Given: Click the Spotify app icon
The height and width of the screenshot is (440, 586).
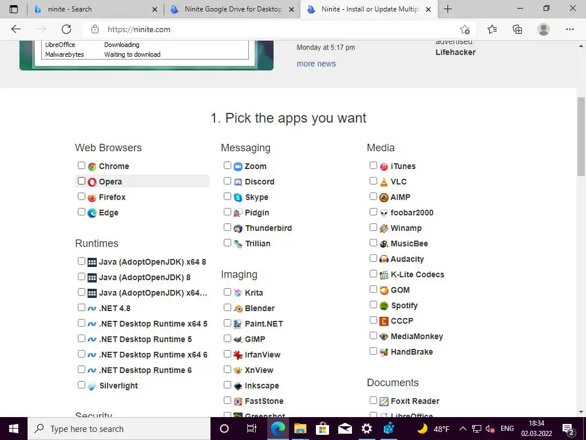Looking at the screenshot, I should (384, 306).
